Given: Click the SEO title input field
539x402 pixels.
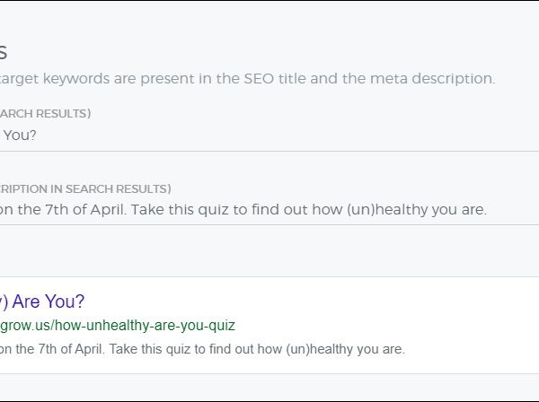Looking at the screenshot, I should [269, 135].
